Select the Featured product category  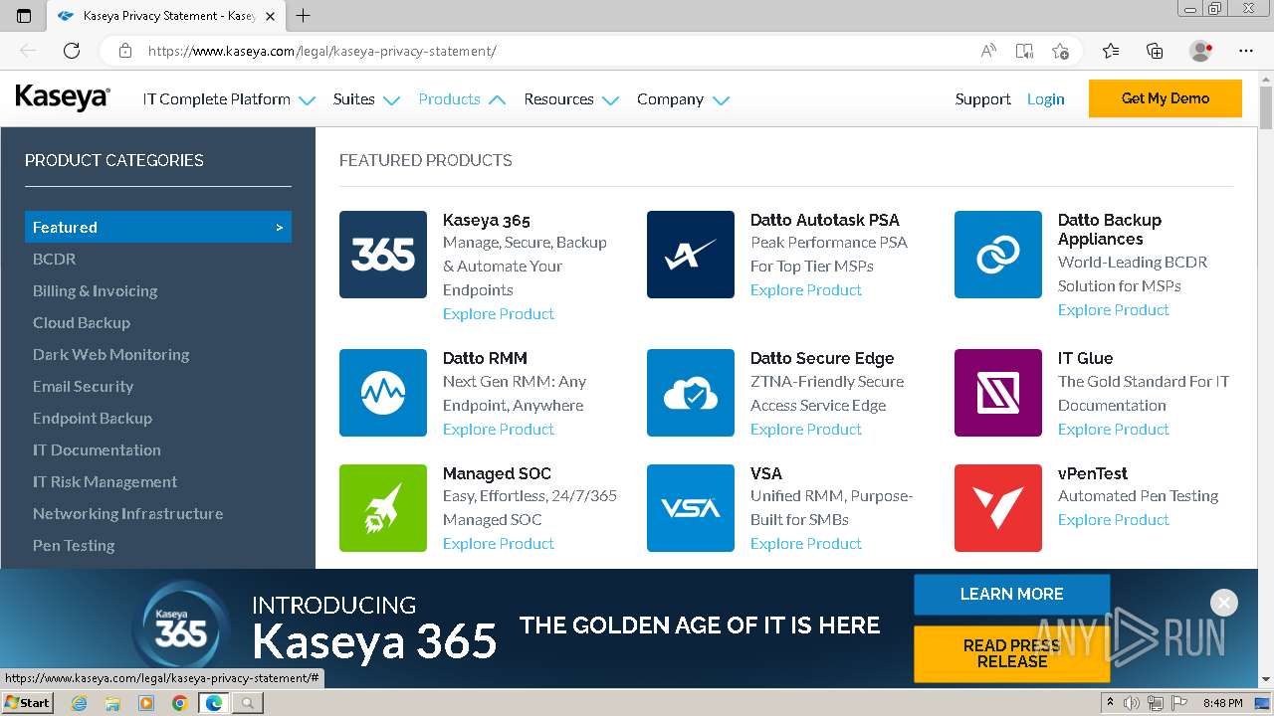(x=158, y=227)
